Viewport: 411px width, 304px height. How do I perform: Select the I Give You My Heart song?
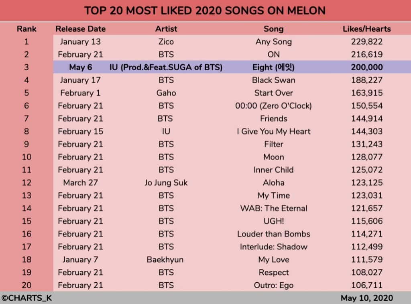click(x=273, y=132)
